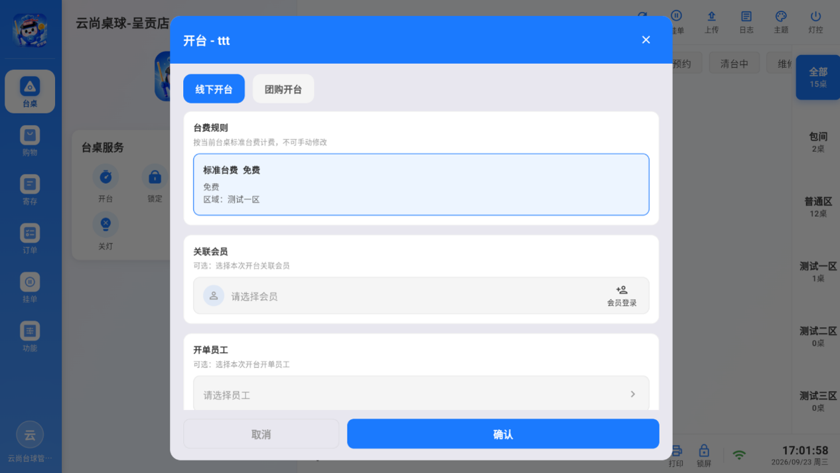The height and width of the screenshot is (473, 840).
Task: Click the 会员登录 member login icon
Action: point(622,296)
